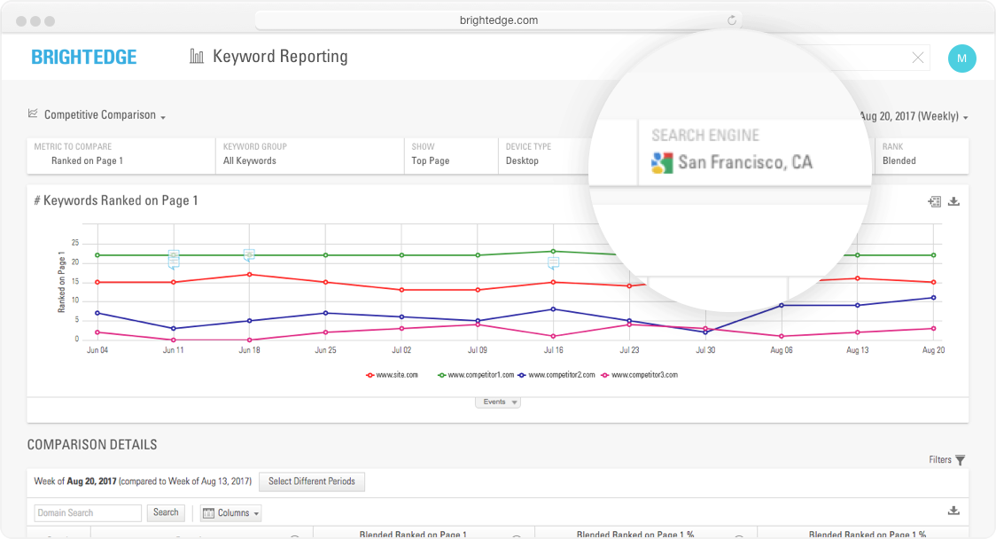
Task: Expand the Events panel below chart
Action: [x=498, y=402]
